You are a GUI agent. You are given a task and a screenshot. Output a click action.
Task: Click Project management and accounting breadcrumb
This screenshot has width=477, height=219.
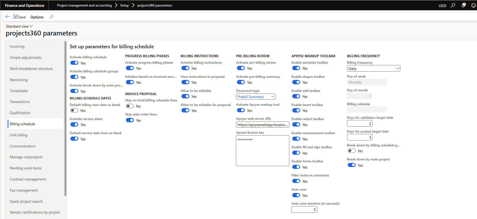click(x=84, y=5)
